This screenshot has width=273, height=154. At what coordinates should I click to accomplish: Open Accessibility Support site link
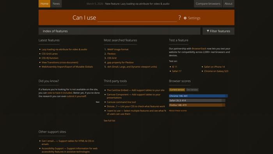click(69, 150)
